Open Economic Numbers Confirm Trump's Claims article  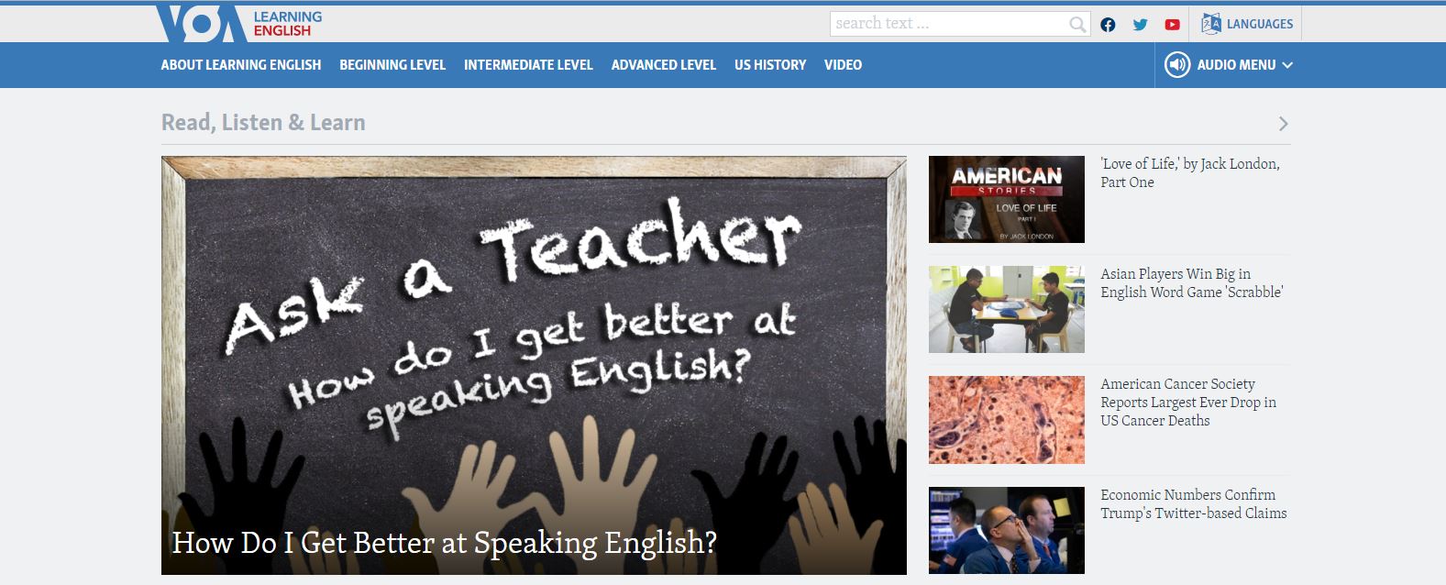(x=1194, y=503)
